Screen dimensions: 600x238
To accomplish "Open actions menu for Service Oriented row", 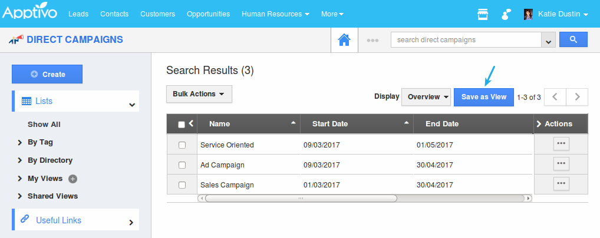I will (x=561, y=144).
